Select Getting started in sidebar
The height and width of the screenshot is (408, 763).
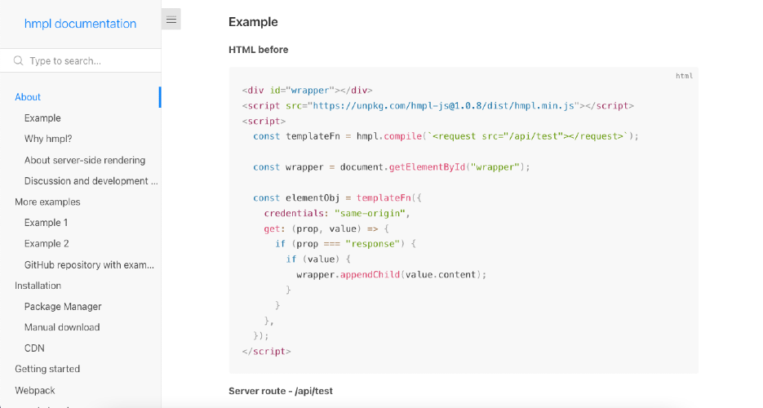click(x=47, y=369)
